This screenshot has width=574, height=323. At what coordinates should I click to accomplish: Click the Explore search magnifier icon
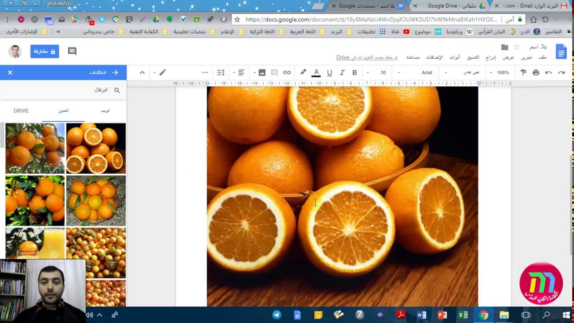tap(117, 90)
